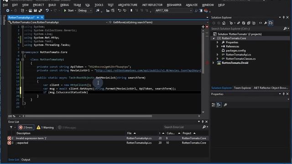Open the API17_X86 device dropdown
Image resolution: width=292 pixels, height=164 pixels.
tap(173, 10)
